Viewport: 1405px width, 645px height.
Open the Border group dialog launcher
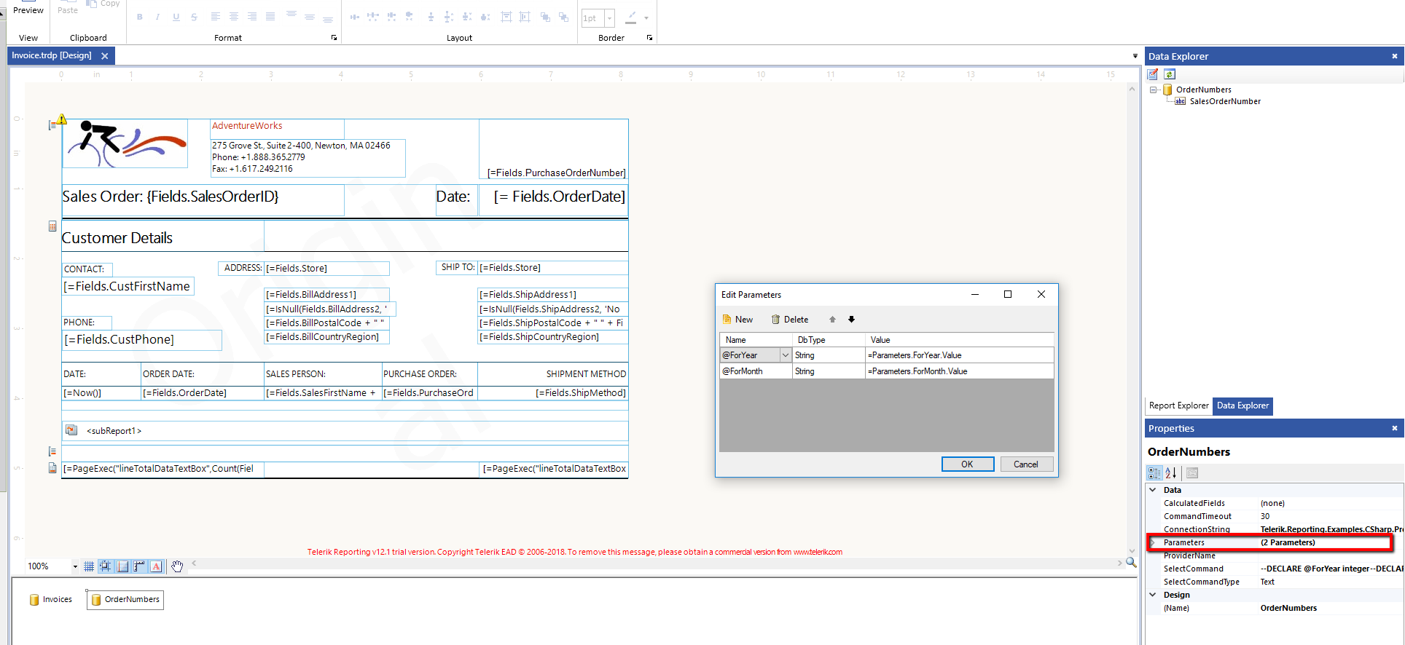(x=649, y=38)
